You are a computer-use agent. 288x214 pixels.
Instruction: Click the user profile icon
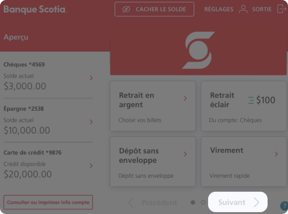(x=243, y=9)
